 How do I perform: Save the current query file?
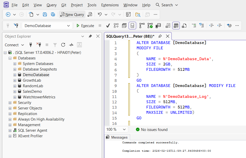pyautogui.click(x=45, y=14)
